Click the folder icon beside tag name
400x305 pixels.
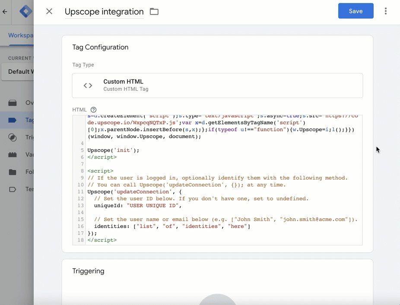(x=154, y=12)
